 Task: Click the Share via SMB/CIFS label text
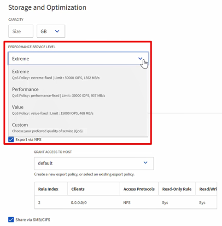point(33,220)
